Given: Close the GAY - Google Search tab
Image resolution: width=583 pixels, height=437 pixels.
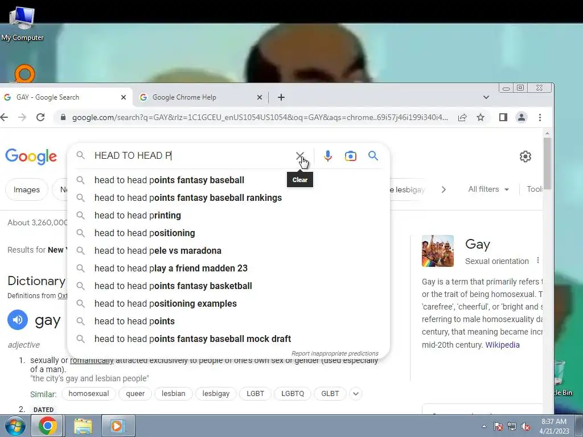Looking at the screenshot, I should tap(124, 97).
